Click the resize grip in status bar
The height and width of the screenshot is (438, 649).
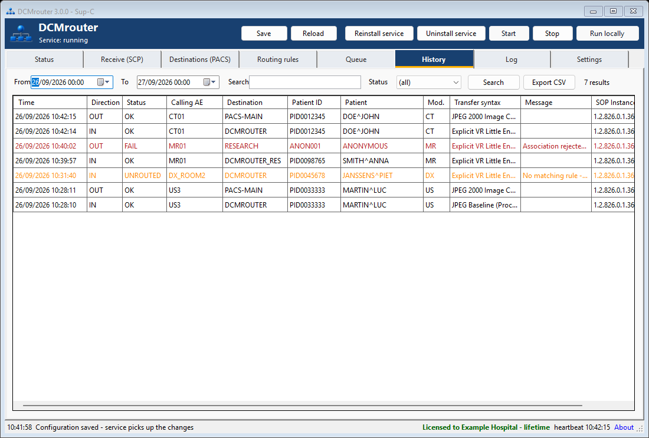coord(640,429)
